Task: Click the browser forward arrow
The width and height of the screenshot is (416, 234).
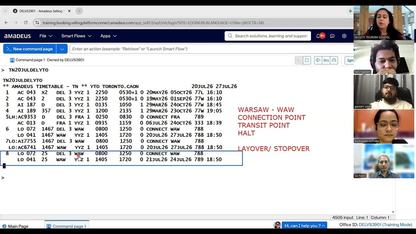Action: pos(16,23)
